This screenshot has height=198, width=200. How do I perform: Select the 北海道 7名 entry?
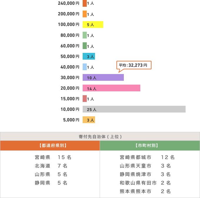(x=51, y=166)
